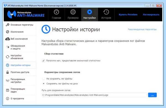
Task: Click the padlock icon beside Политики доступа
Action: coord(7,72)
